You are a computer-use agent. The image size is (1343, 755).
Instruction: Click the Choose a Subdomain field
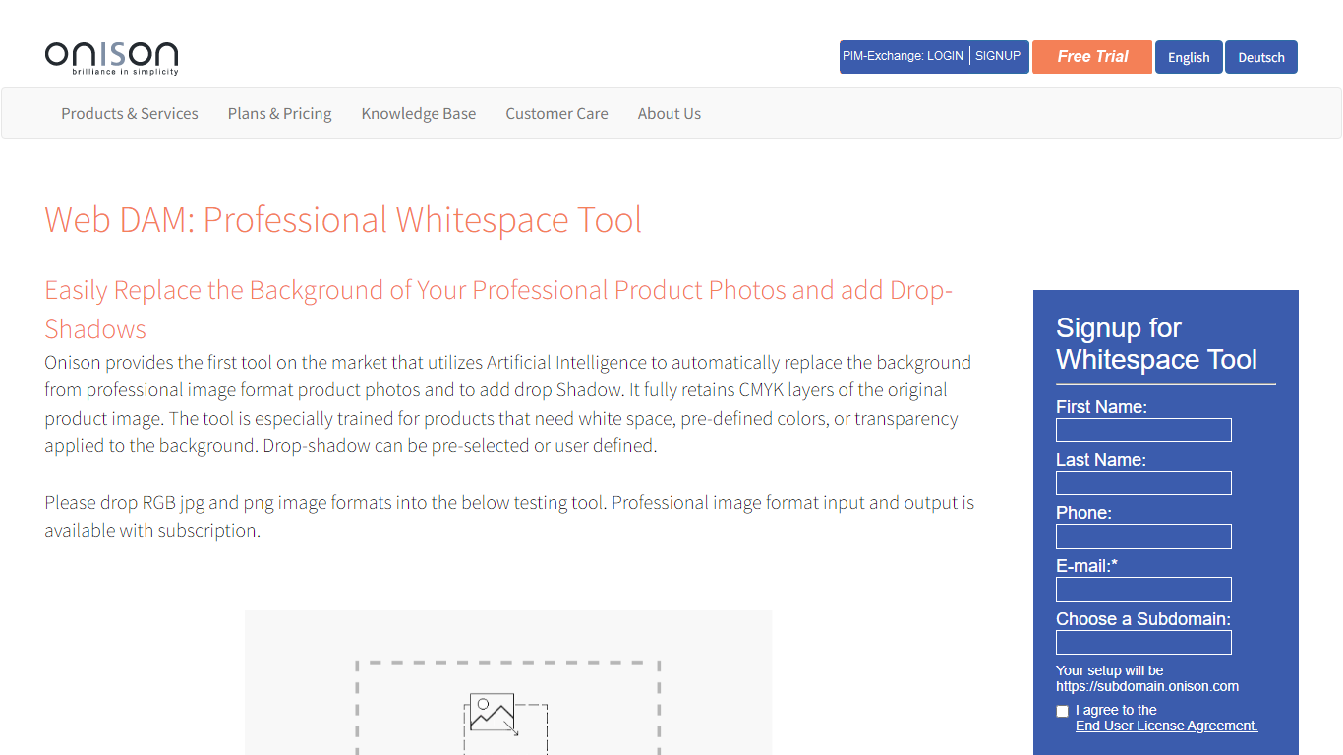point(1142,643)
